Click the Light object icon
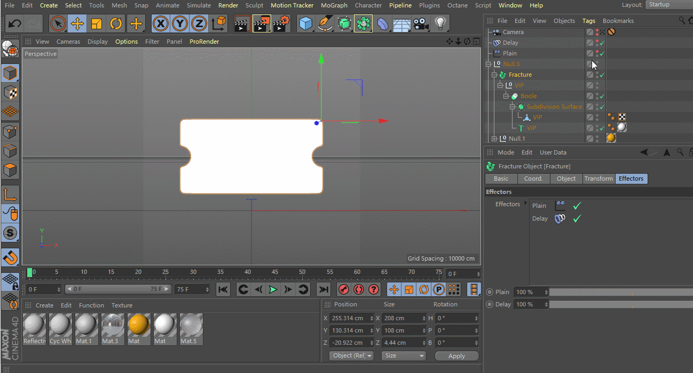This screenshot has height=373, width=693. (440, 24)
